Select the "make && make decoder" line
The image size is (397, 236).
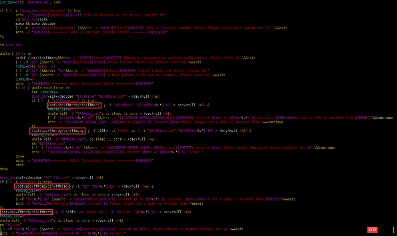pyautogui.click(x=35, y=24)
